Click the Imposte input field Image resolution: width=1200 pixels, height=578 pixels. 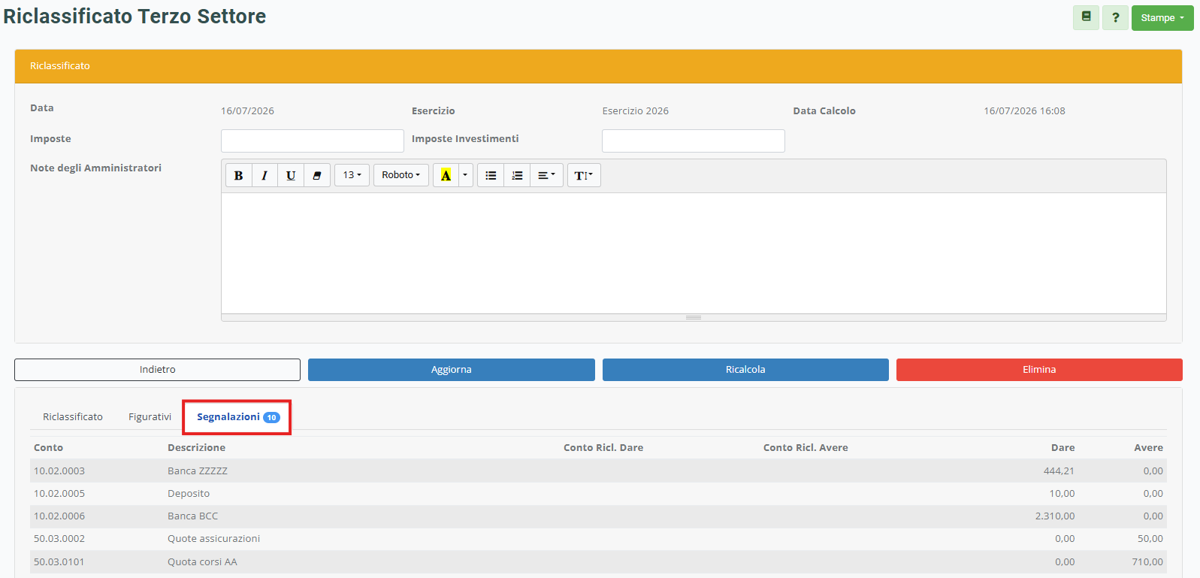pyautogui.click(x=313, y=141)
